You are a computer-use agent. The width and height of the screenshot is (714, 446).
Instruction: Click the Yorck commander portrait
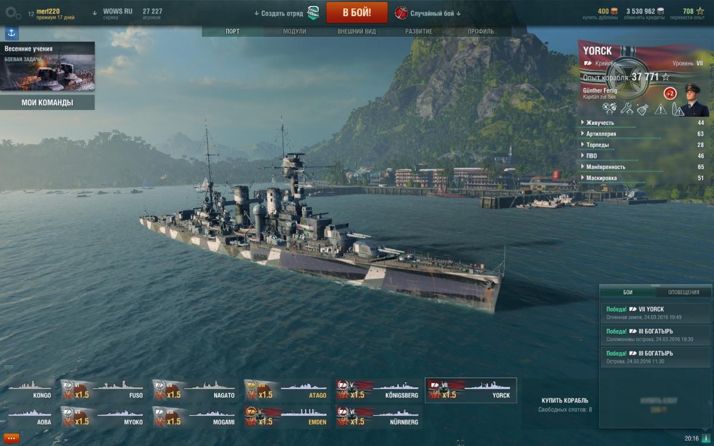693,99
